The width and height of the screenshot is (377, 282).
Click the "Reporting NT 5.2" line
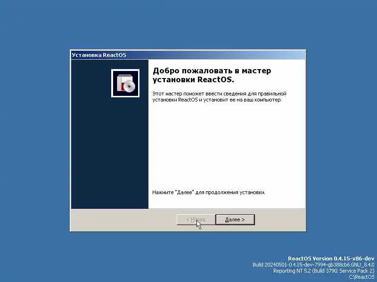[x=324, y=271]
